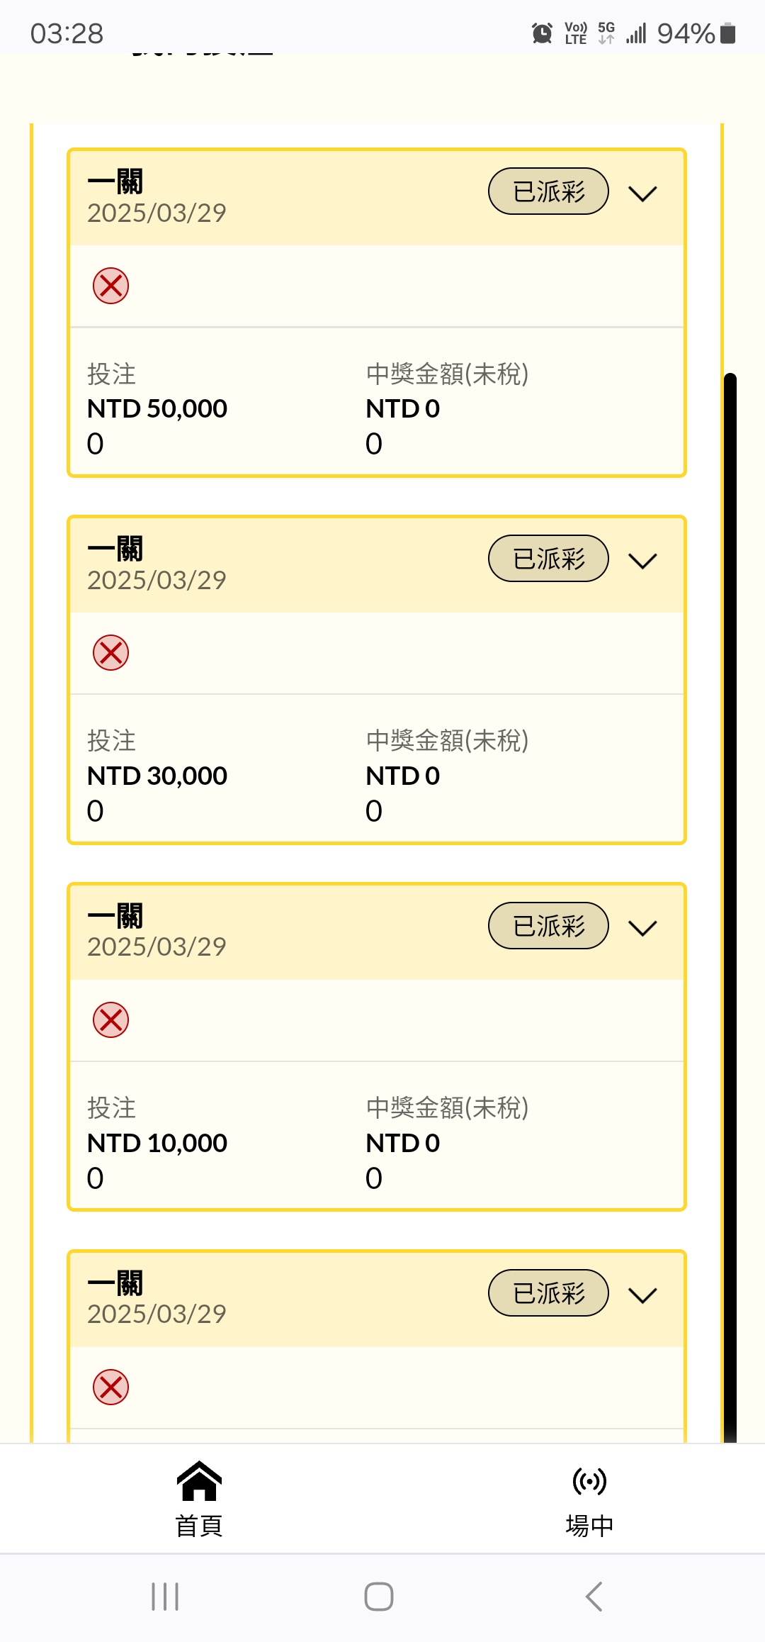Tap the battery icon in status bar
This screenshot has width=765, height=1642.
coord(727,33)
